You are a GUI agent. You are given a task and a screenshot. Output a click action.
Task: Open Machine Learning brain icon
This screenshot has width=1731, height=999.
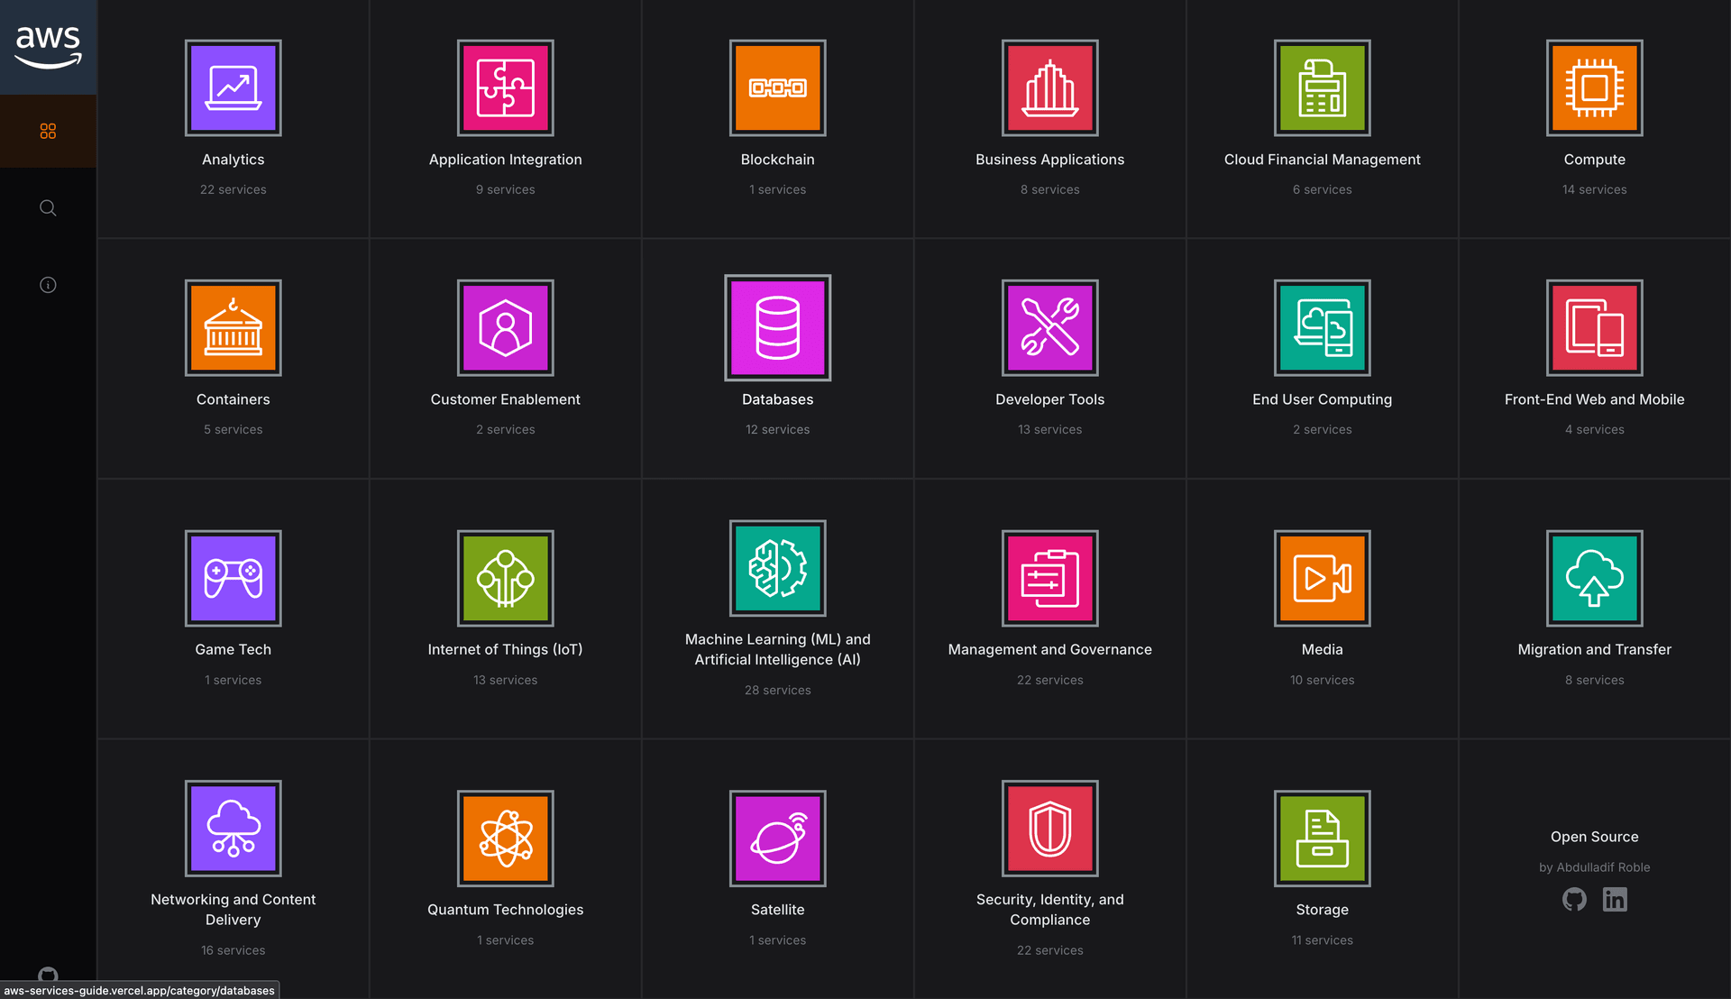click(777, 568)
